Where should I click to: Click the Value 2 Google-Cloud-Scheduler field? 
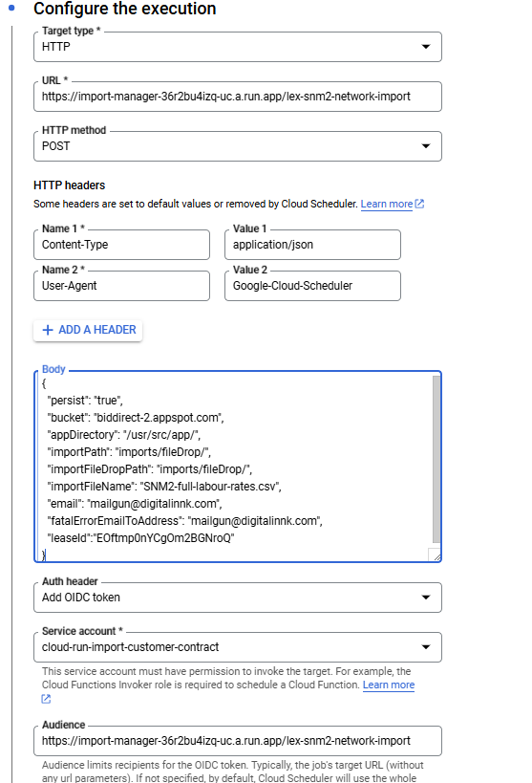click(312, 286)
